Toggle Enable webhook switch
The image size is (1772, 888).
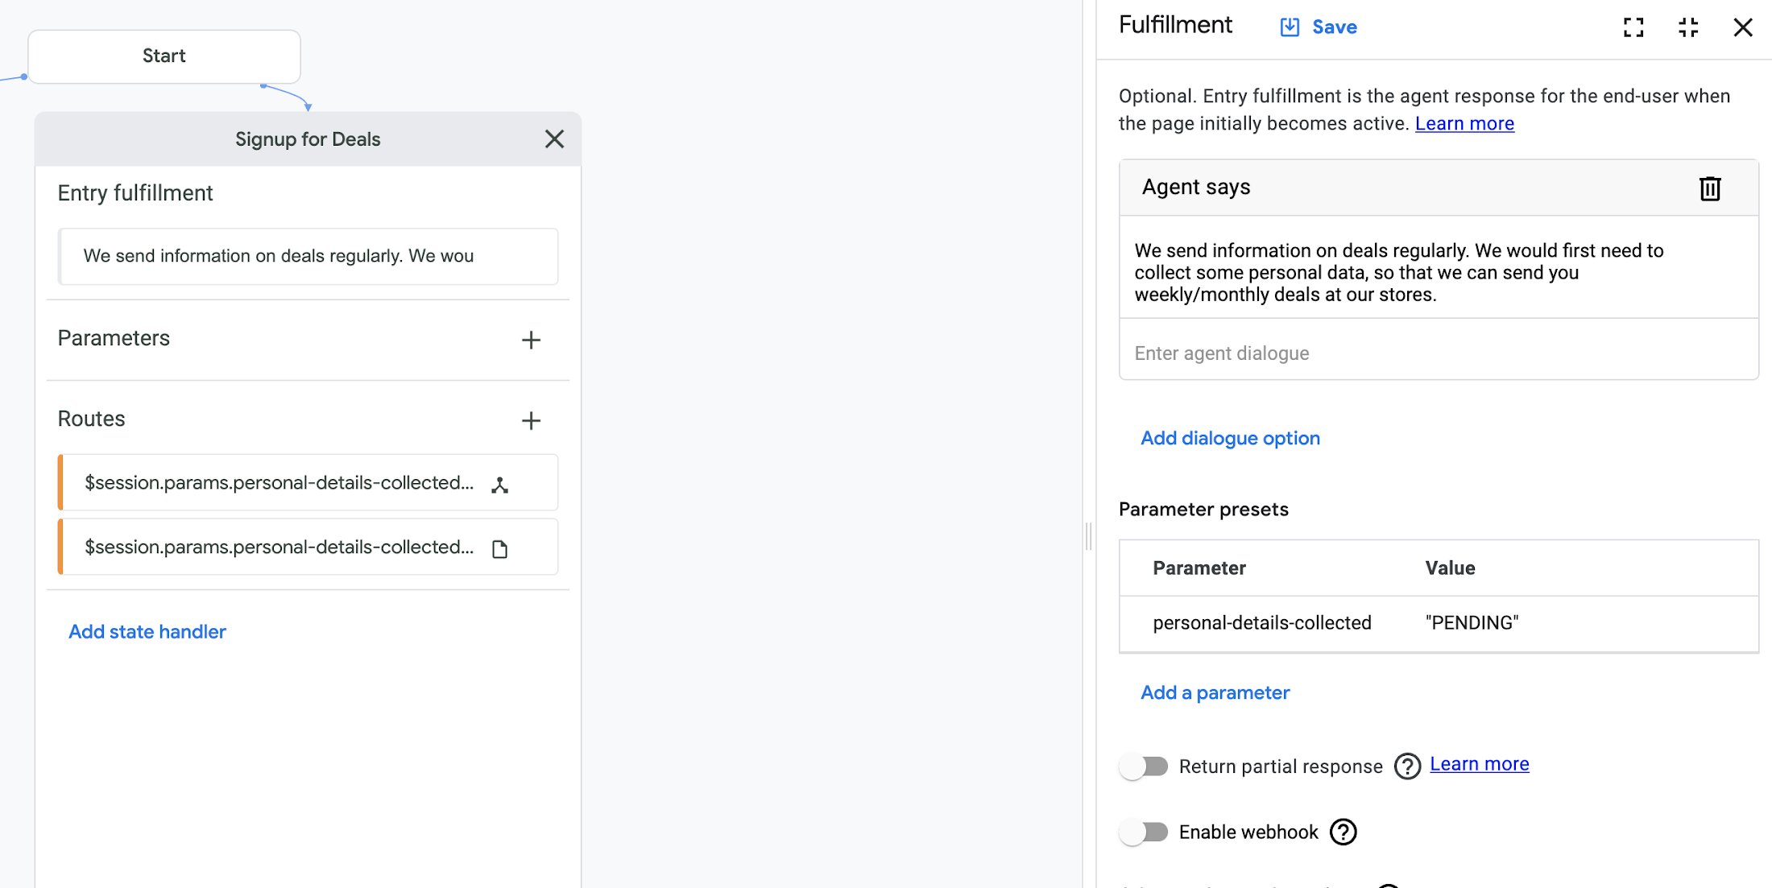tap(1144, 832)
